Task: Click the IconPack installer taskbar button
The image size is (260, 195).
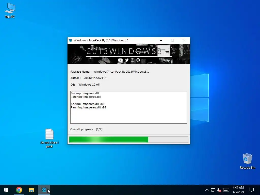Action: (44, 190)
